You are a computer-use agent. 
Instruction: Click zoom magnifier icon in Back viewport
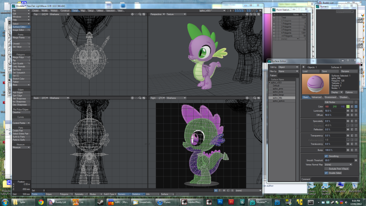click(x=140, y=98)
